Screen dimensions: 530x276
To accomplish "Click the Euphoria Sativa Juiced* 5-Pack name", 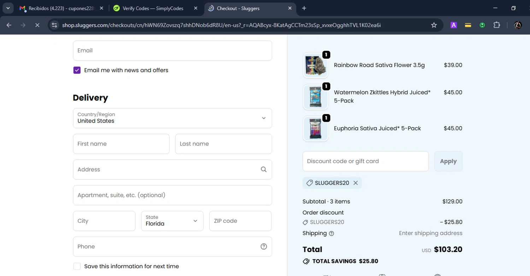I will (377, 128).
